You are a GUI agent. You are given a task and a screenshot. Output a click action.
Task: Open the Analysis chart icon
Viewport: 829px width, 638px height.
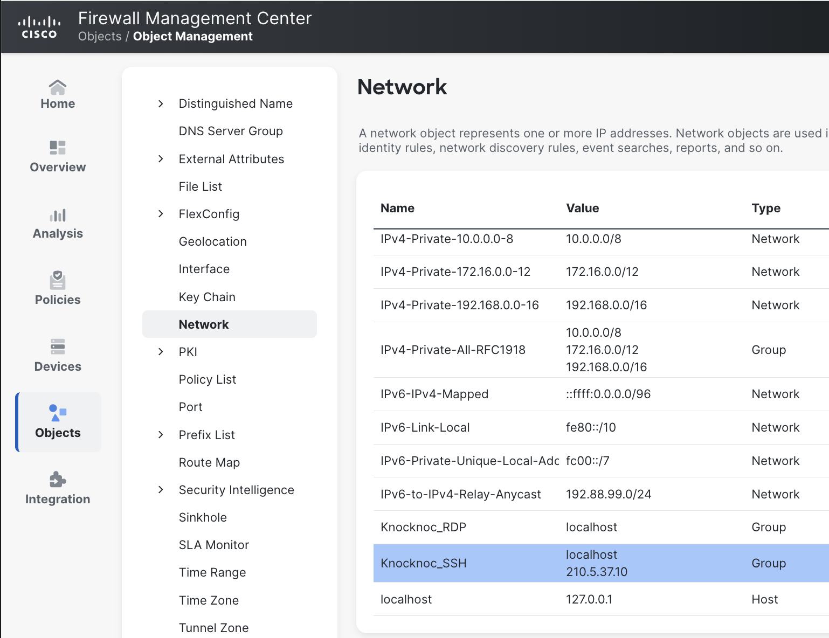point(58,216)
